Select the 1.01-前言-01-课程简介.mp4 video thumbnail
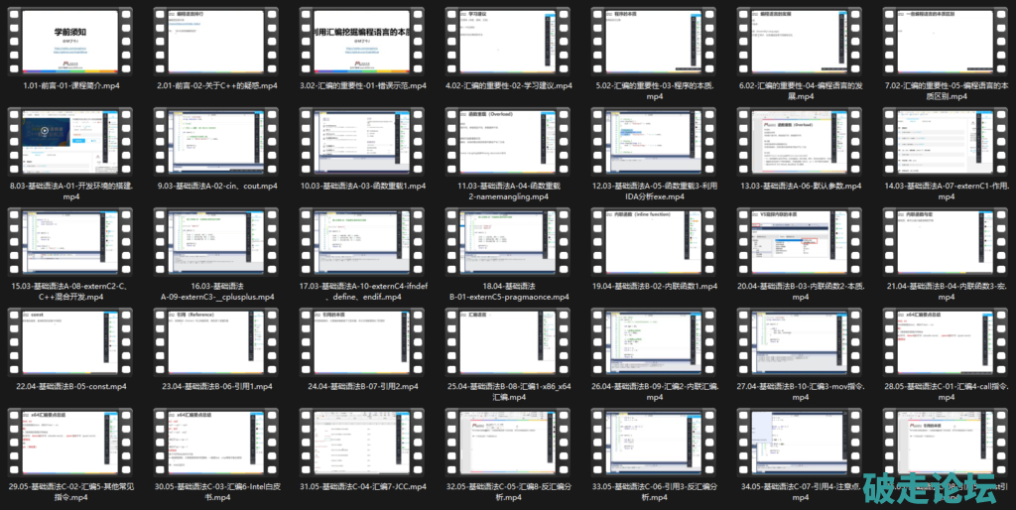 [69, 40]
